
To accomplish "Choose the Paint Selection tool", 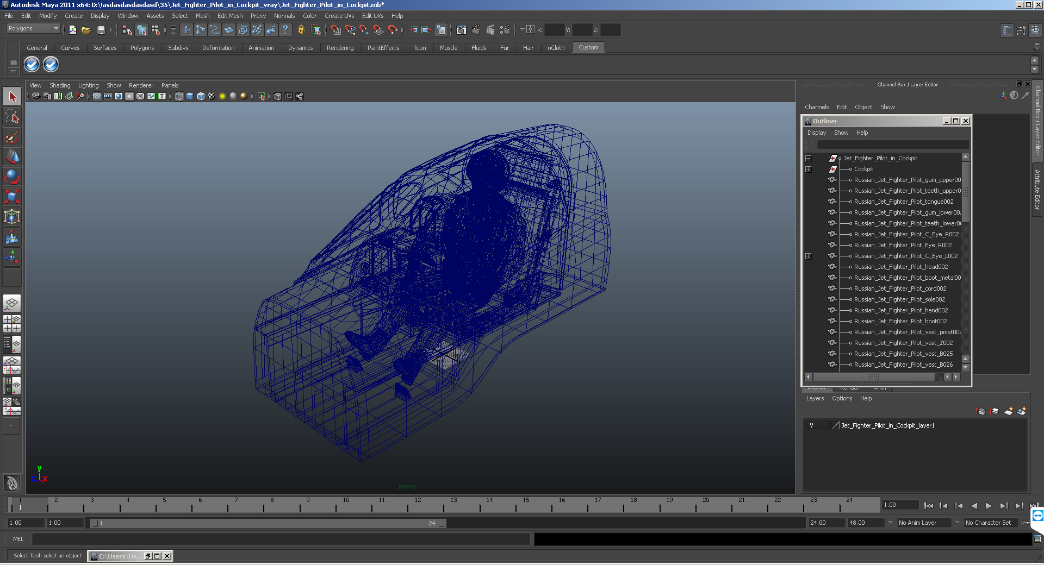I will tap(12, 137).
